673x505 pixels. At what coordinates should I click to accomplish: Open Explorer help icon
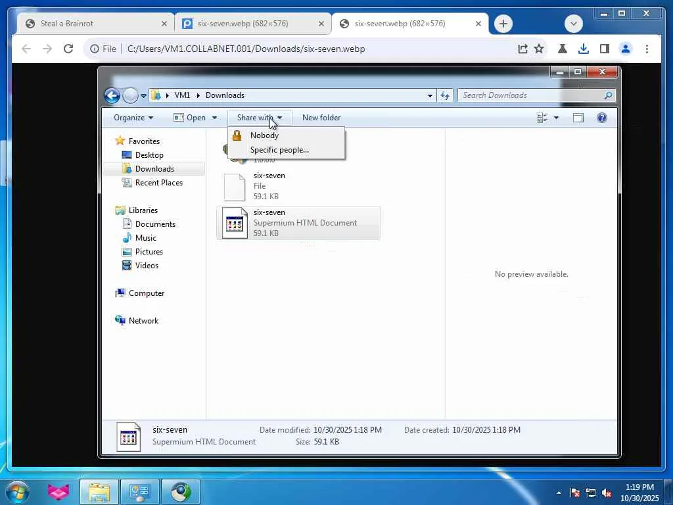pos(602,118)
